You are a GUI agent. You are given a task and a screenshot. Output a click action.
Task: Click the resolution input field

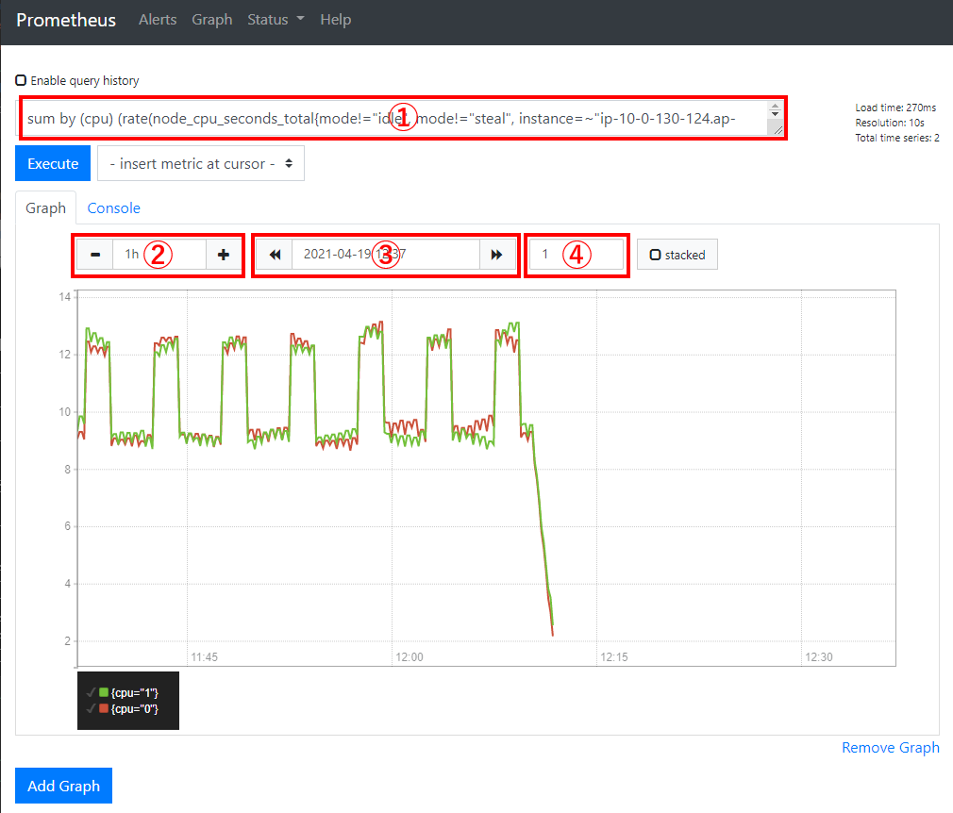pyautogui.click(x=577, y=255)
